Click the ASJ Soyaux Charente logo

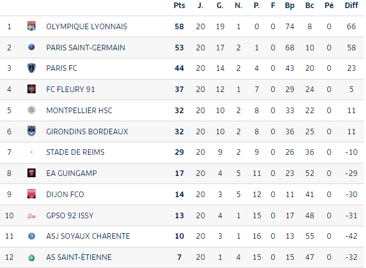tap(32, 236)
